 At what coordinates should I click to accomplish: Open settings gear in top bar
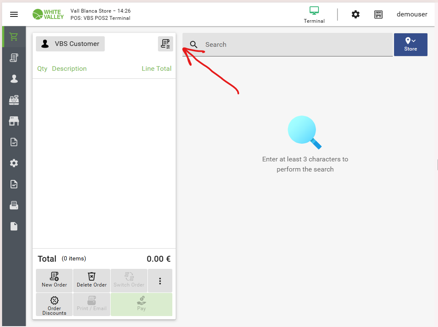(x=355, y=14)
